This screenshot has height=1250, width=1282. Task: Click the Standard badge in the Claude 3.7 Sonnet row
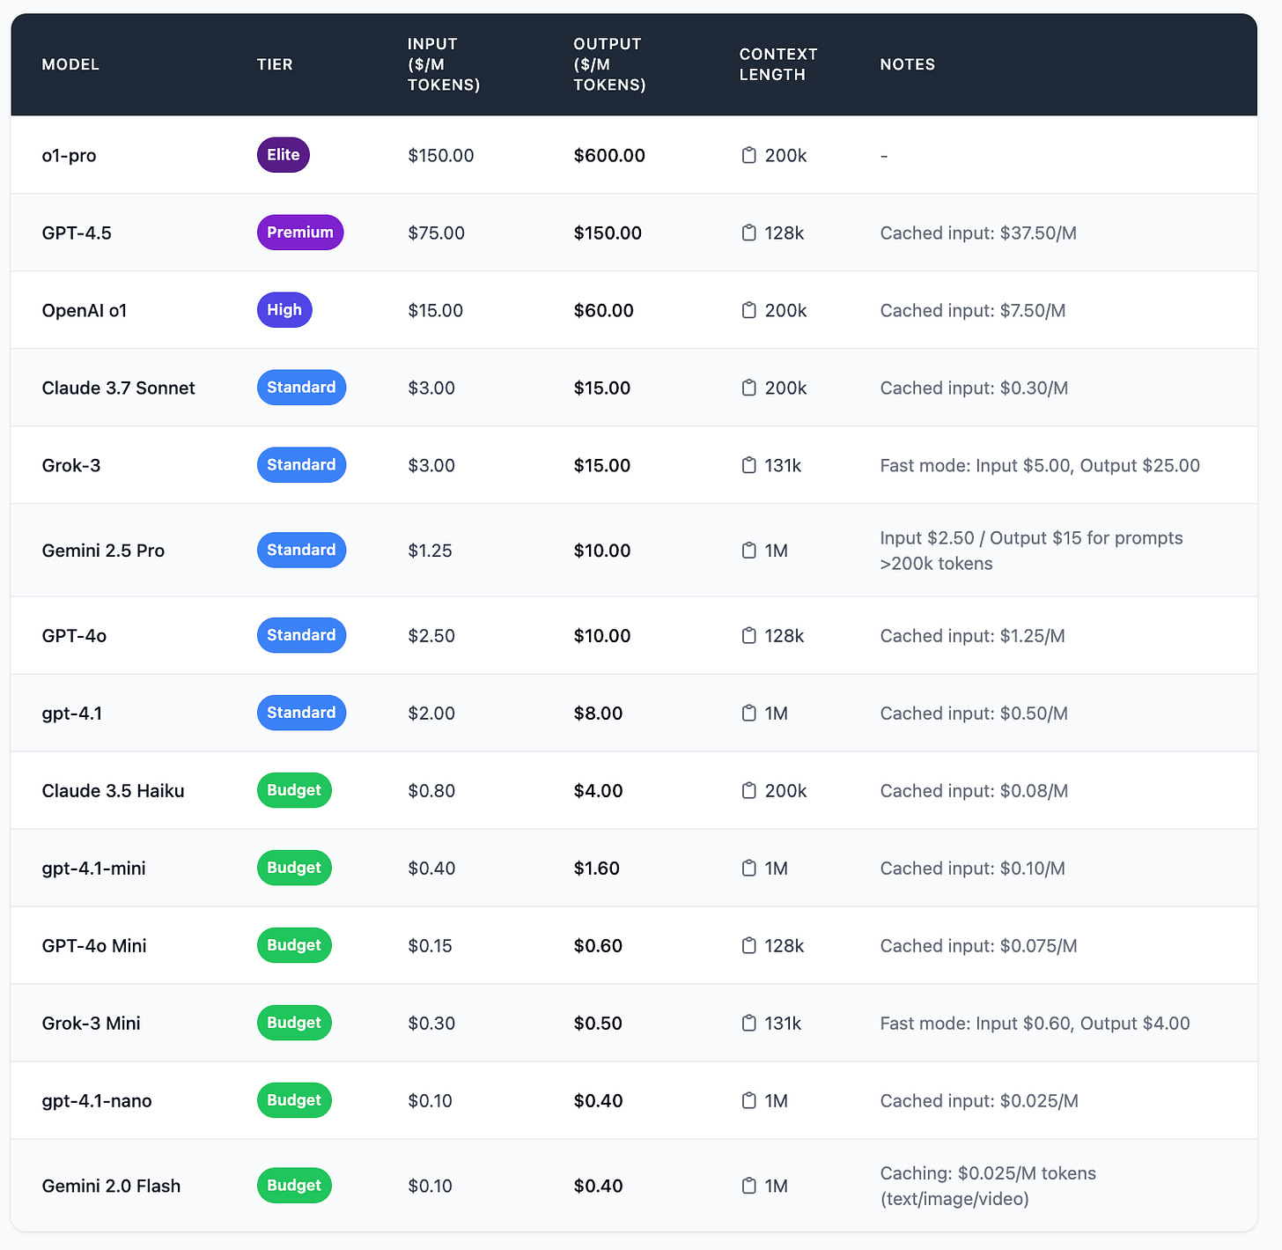[301, 388]
